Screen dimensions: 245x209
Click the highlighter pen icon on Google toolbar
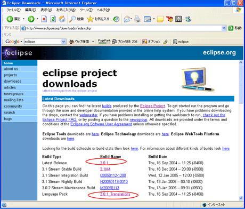[x=166, y=42]
